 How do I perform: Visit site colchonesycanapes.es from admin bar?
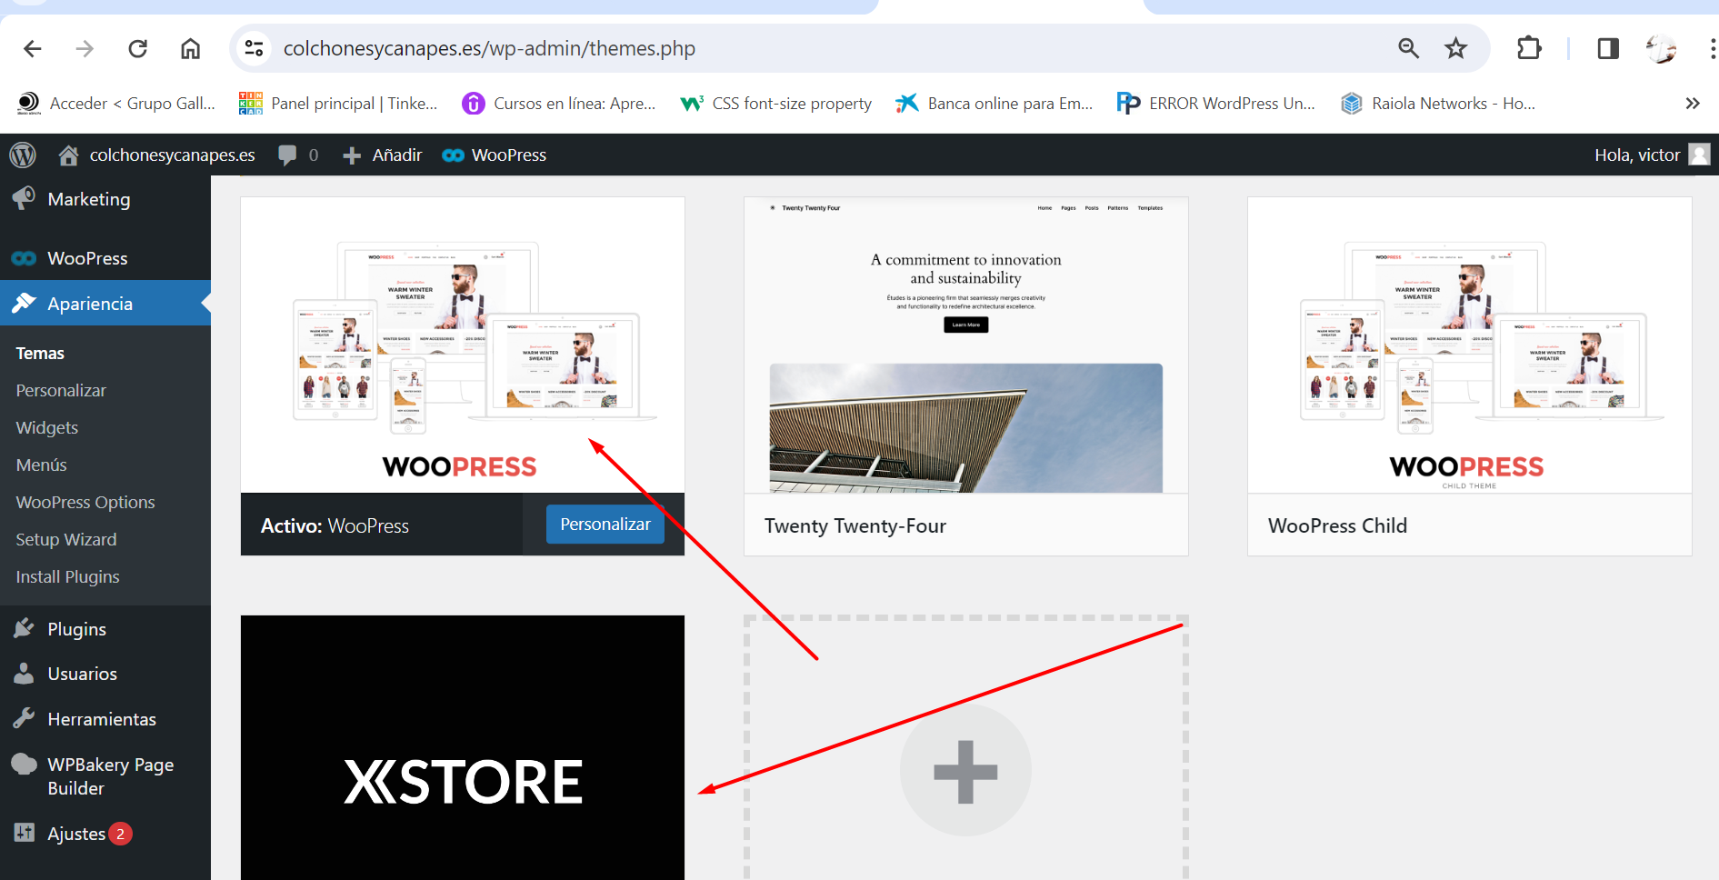pos(156,155)
